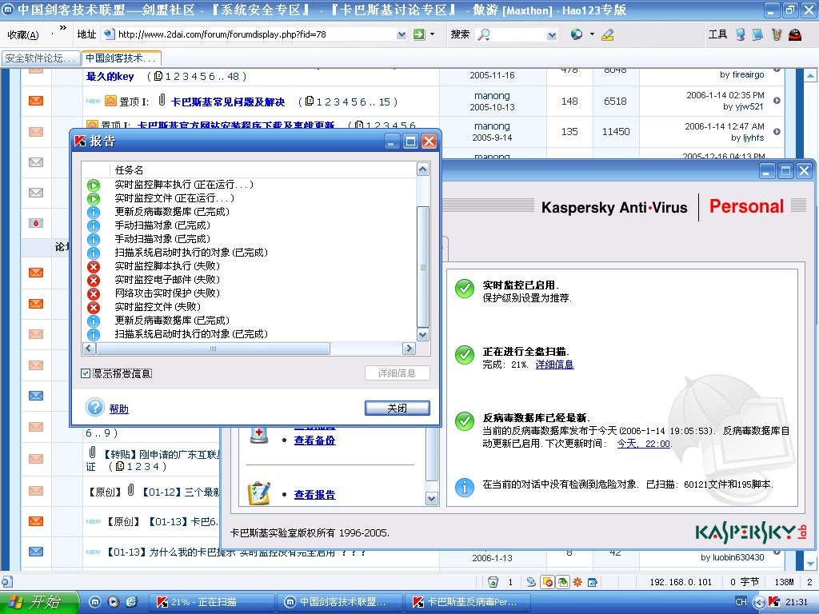Click the Kaspersky K icon in system tray
Screen dimensions: 819x614
[x=774, y=602]
